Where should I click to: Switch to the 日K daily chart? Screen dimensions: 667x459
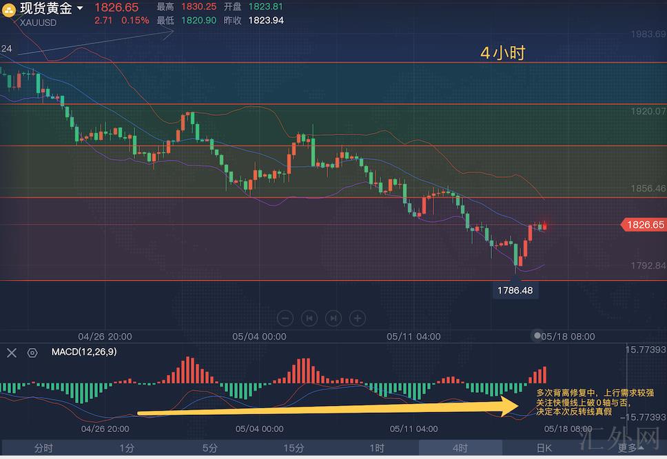pos(544,448)
